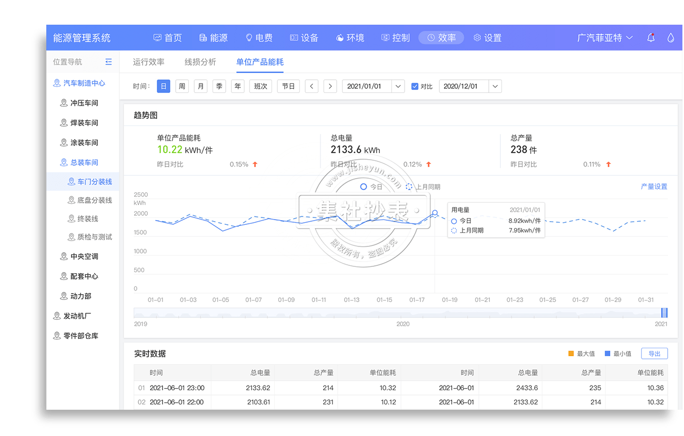Expand the 广汽菲亚特 company dropdown
Viewport: 684px width, 436px height.
605,38
